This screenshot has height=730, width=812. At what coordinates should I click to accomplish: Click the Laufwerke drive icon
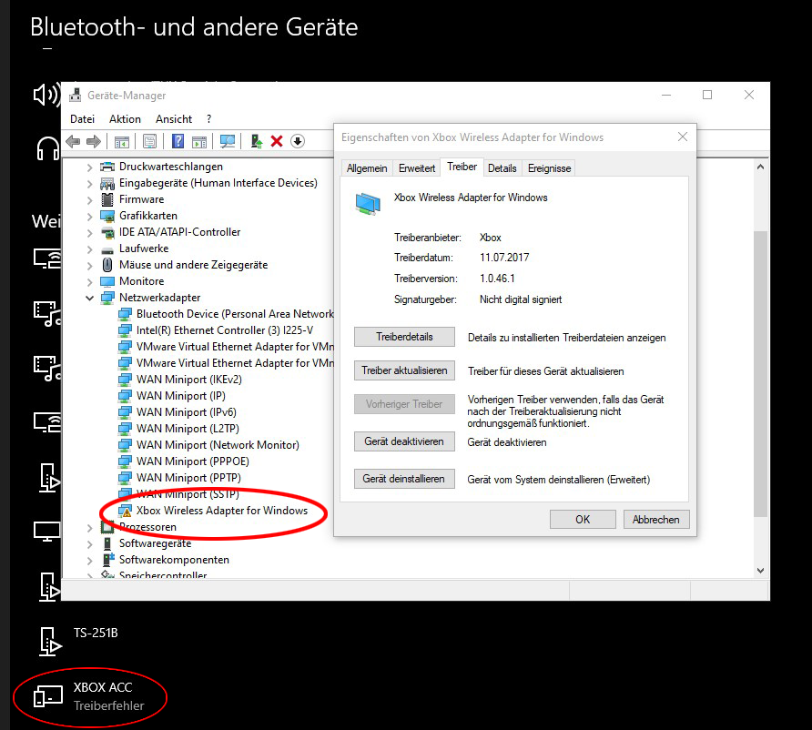click(x=107, y=250)
